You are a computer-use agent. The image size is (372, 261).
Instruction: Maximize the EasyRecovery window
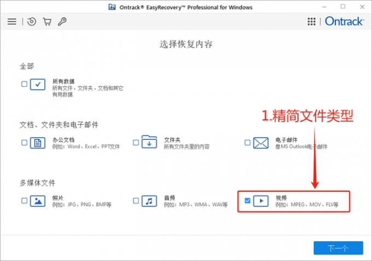[343, 7]
